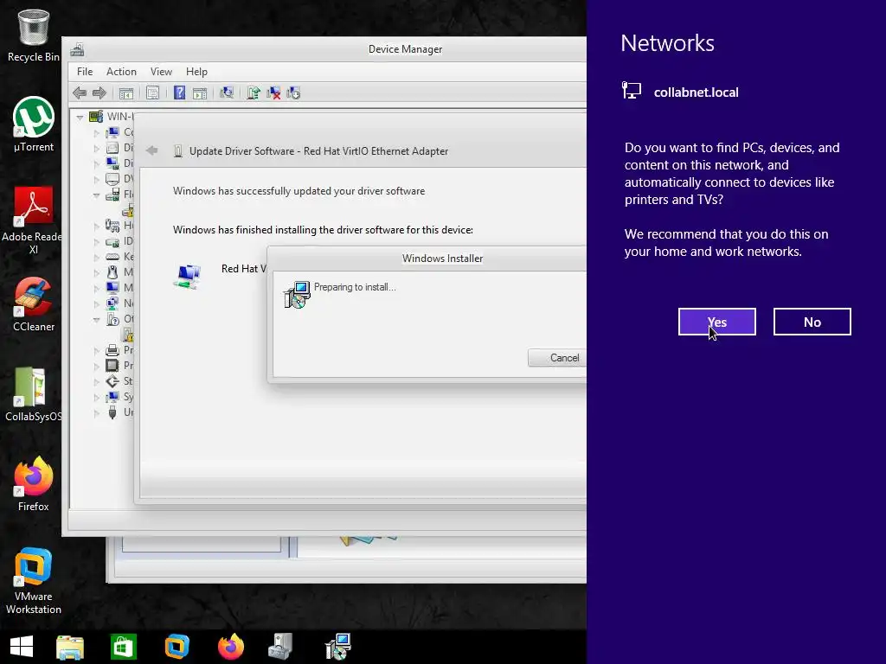Viewport: 886px width, 664px height.
Task: Open CCleaner desktop shortcut
Action: (34, 305)
